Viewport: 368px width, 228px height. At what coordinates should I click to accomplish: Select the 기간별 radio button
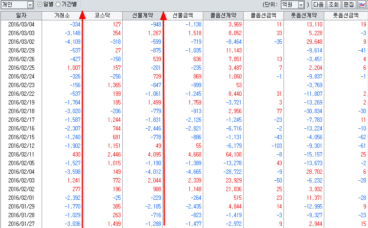(58, 4)
